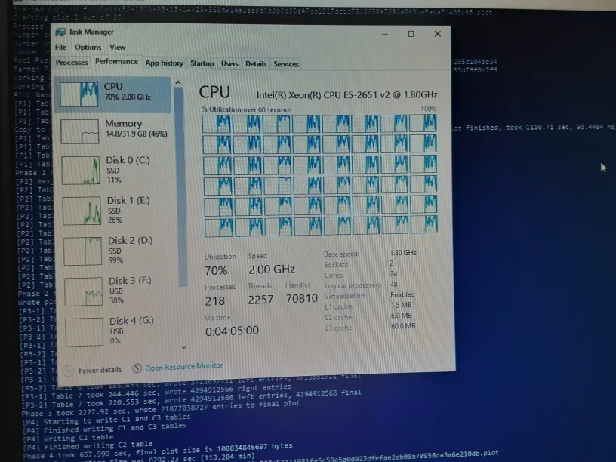Switch to the Services tab
Screen dimensions: 616x462
click(286, 64)
